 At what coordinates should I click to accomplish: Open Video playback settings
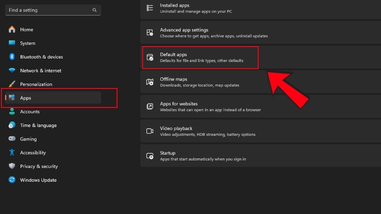pos(261,131)
